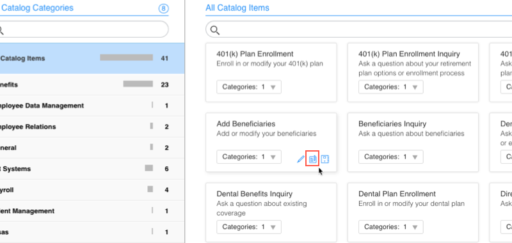Image resolution: width=512 pixels, height=243 pixels.
Task: Select the Benefits category with 23 items
Action: click(92, 85)
